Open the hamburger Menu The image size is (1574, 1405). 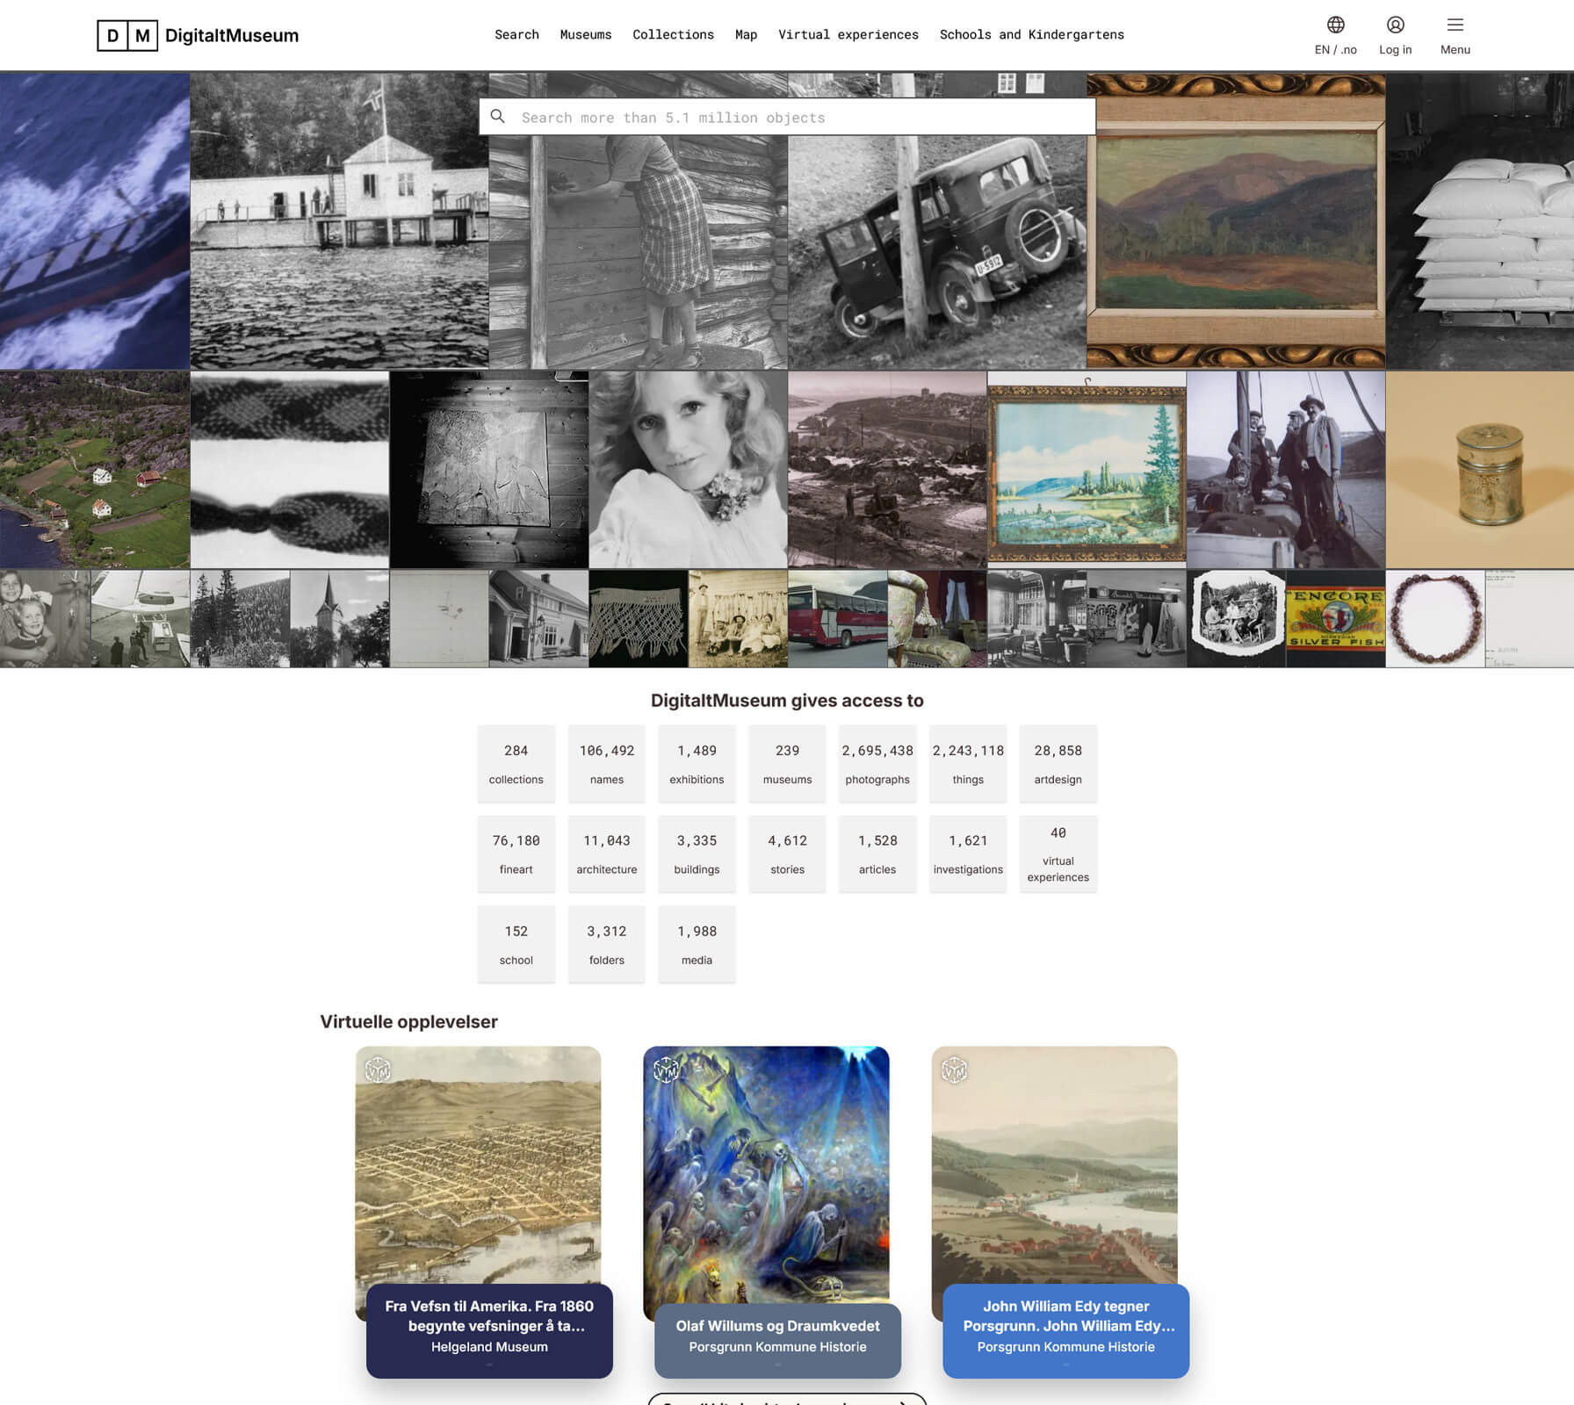point(1455,25)
